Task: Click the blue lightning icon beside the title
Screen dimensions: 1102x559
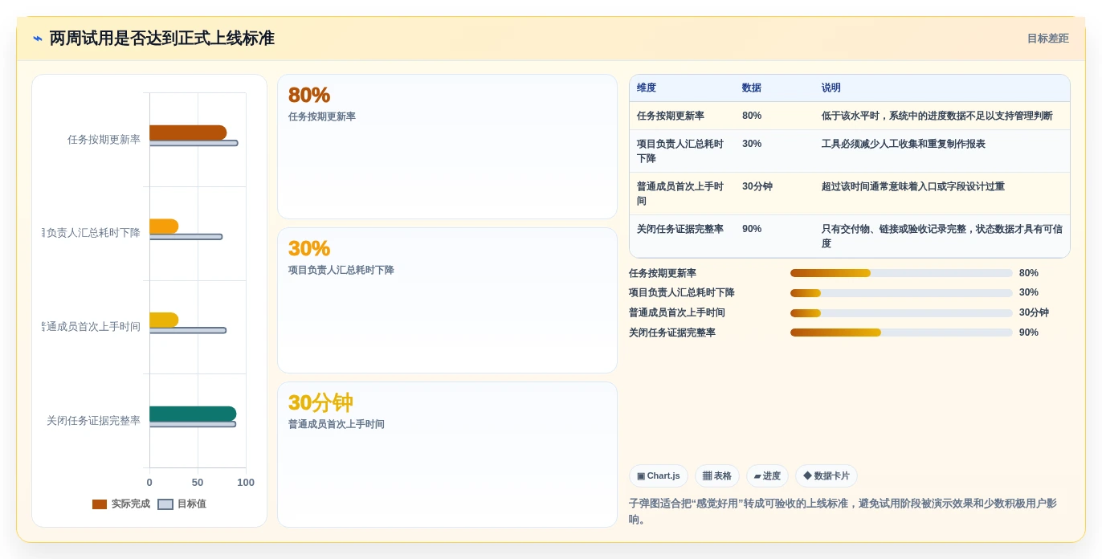Action: 38,39
